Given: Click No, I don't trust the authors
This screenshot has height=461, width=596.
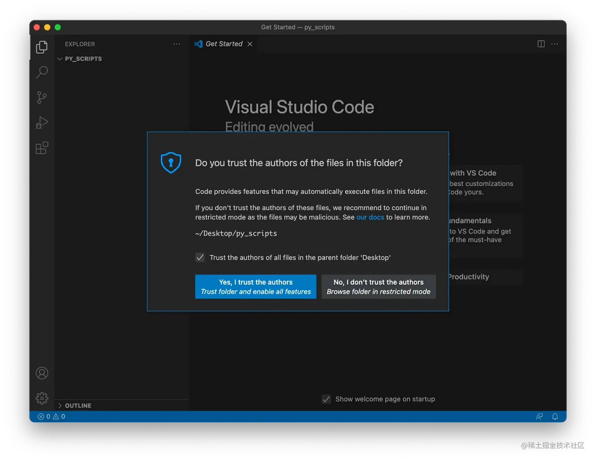Looking at the screenshot, I should pos(379,287).
